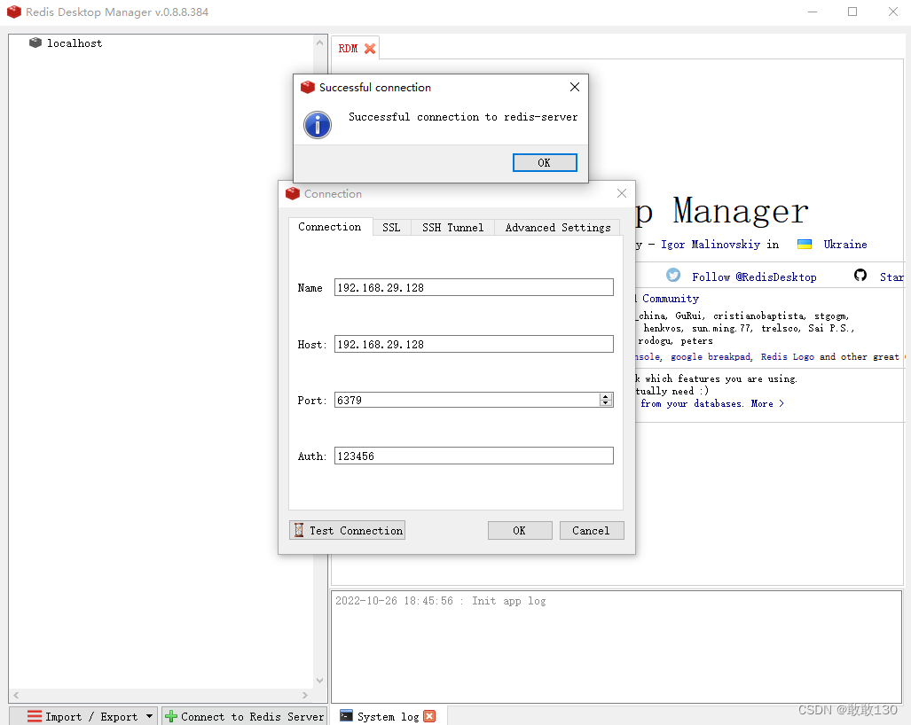
Task: Maximize the Redis Desktop Manager window
Action: coord(852,12)
